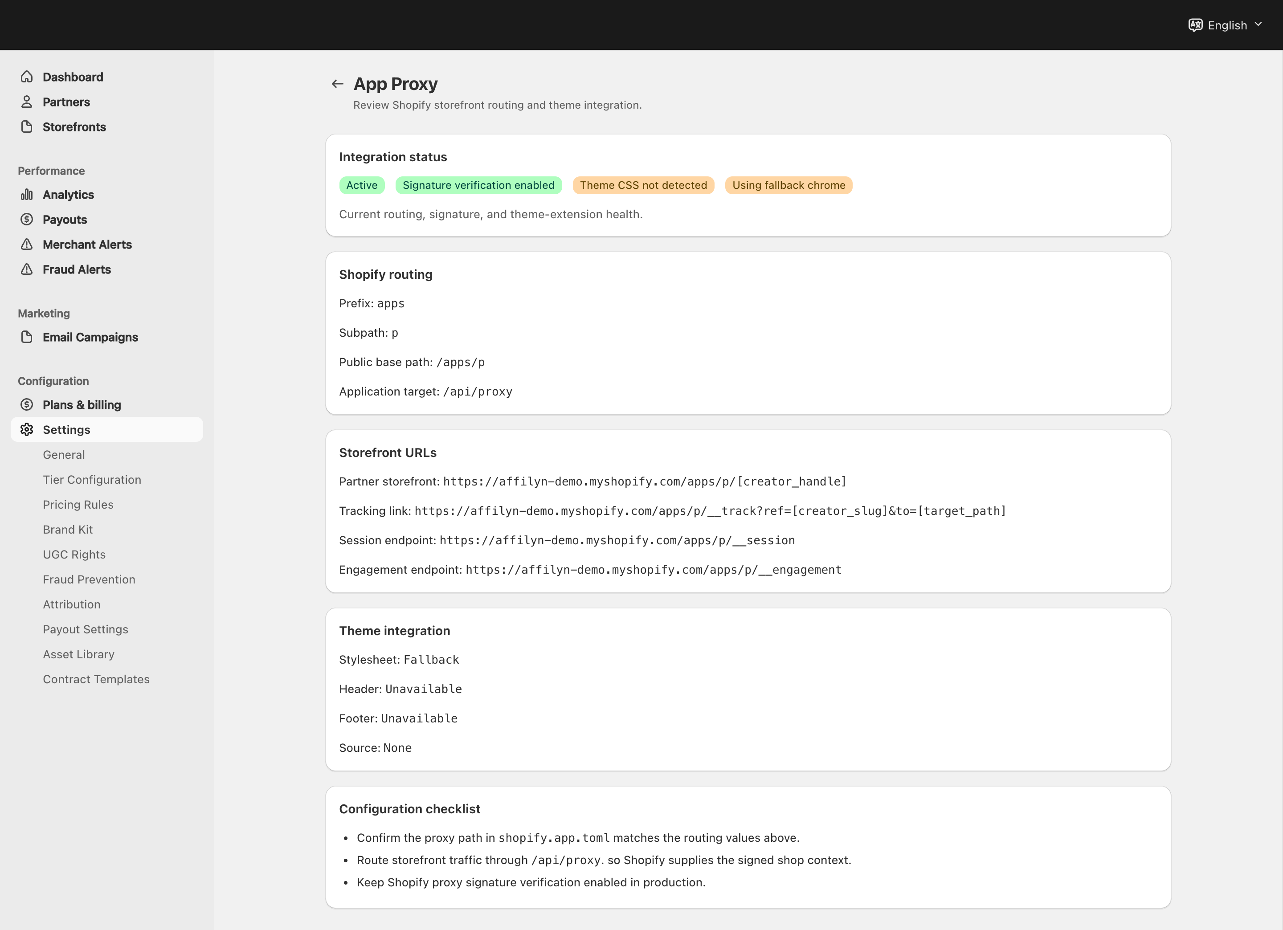Click the Shopify routing heading
The image size is (1283, 930).
(385, 274)
